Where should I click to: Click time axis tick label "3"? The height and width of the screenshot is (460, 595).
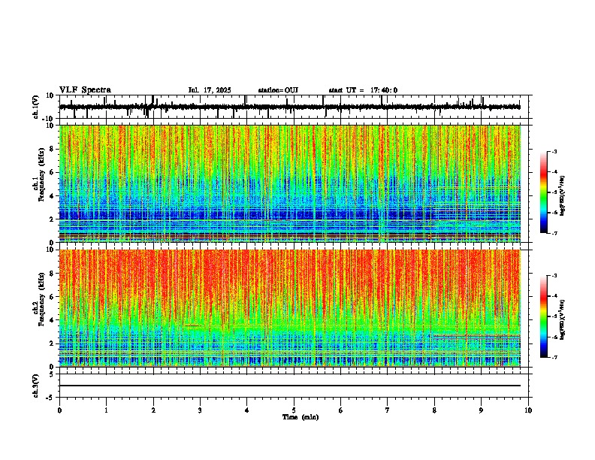[x=200, y=410]
